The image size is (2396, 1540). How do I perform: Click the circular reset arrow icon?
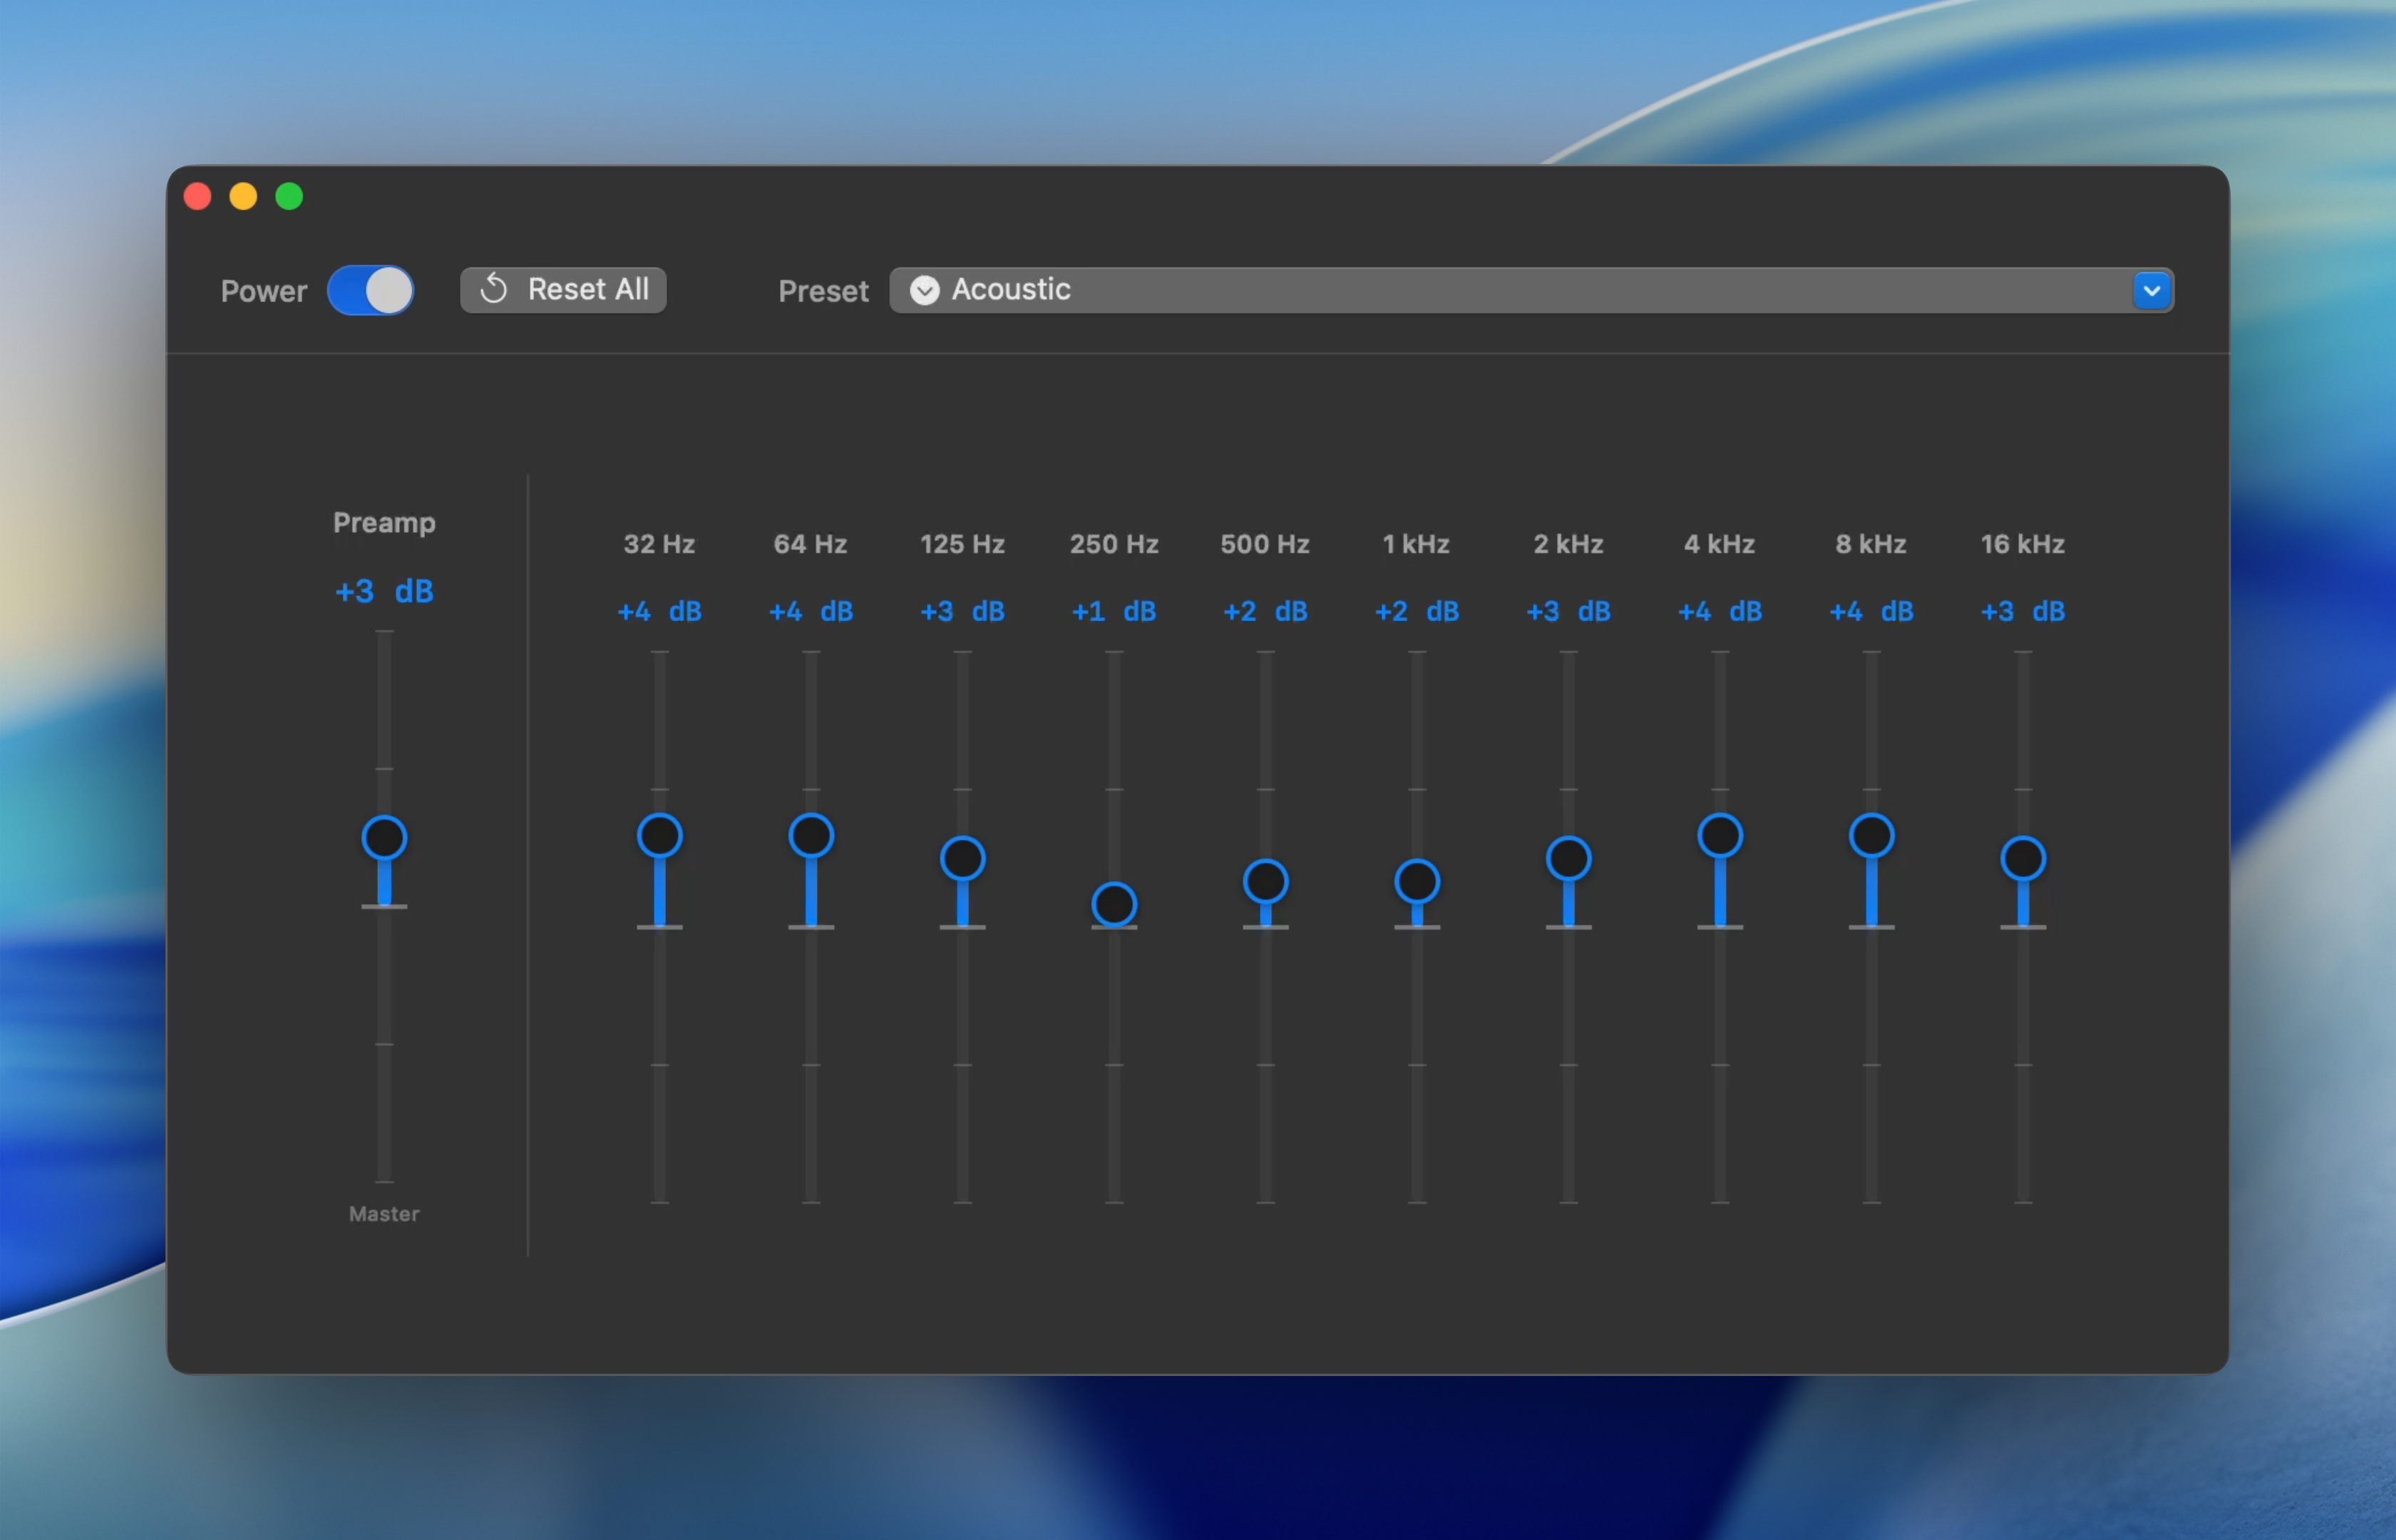(494, 290)
